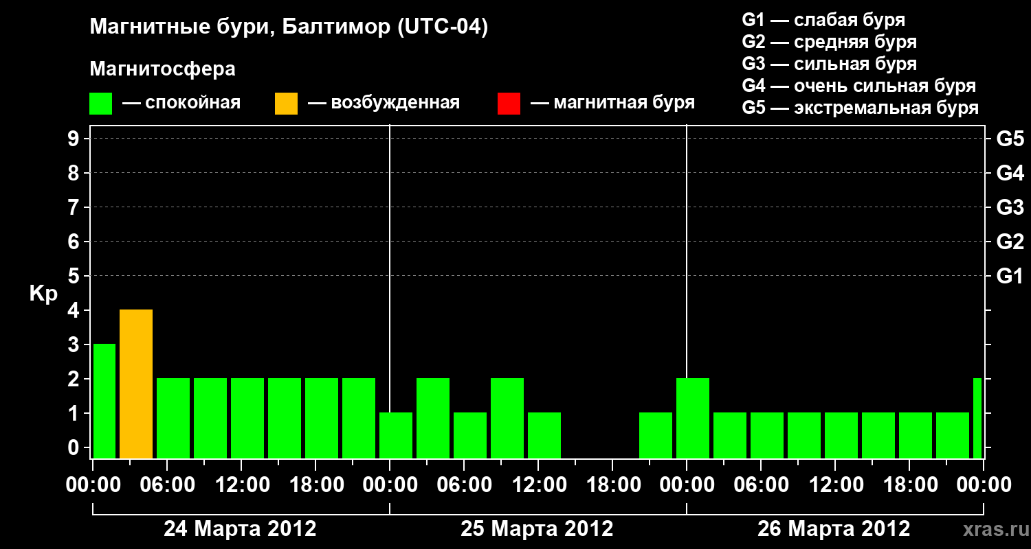
Task: Click the Kp axis value 7
Action: [75, 207]
